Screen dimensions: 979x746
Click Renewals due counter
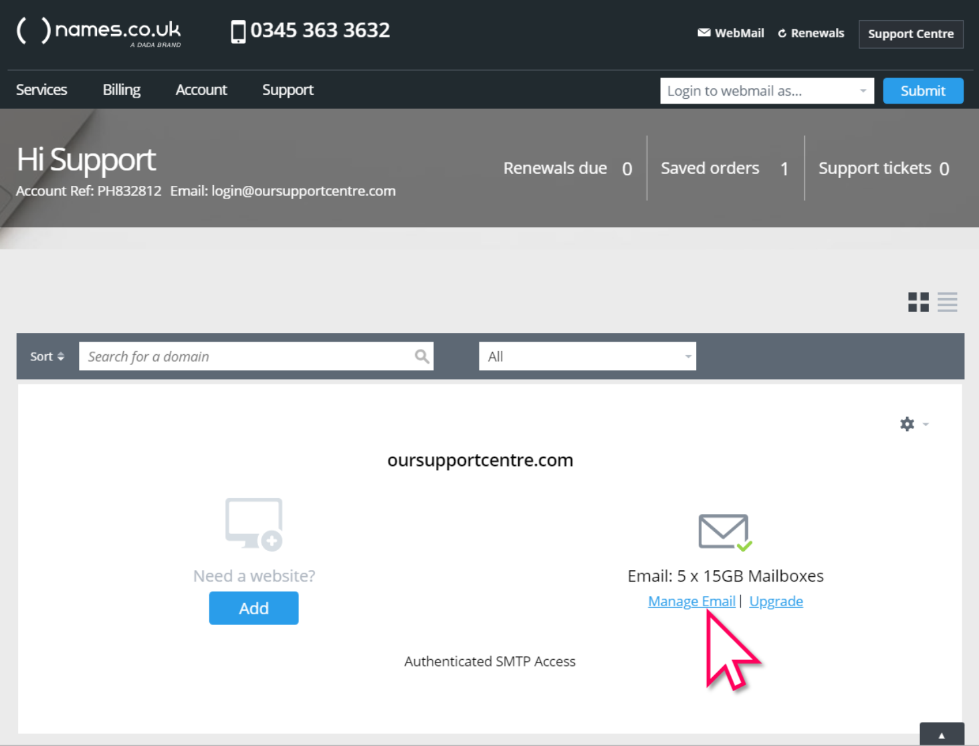point(568,168)
